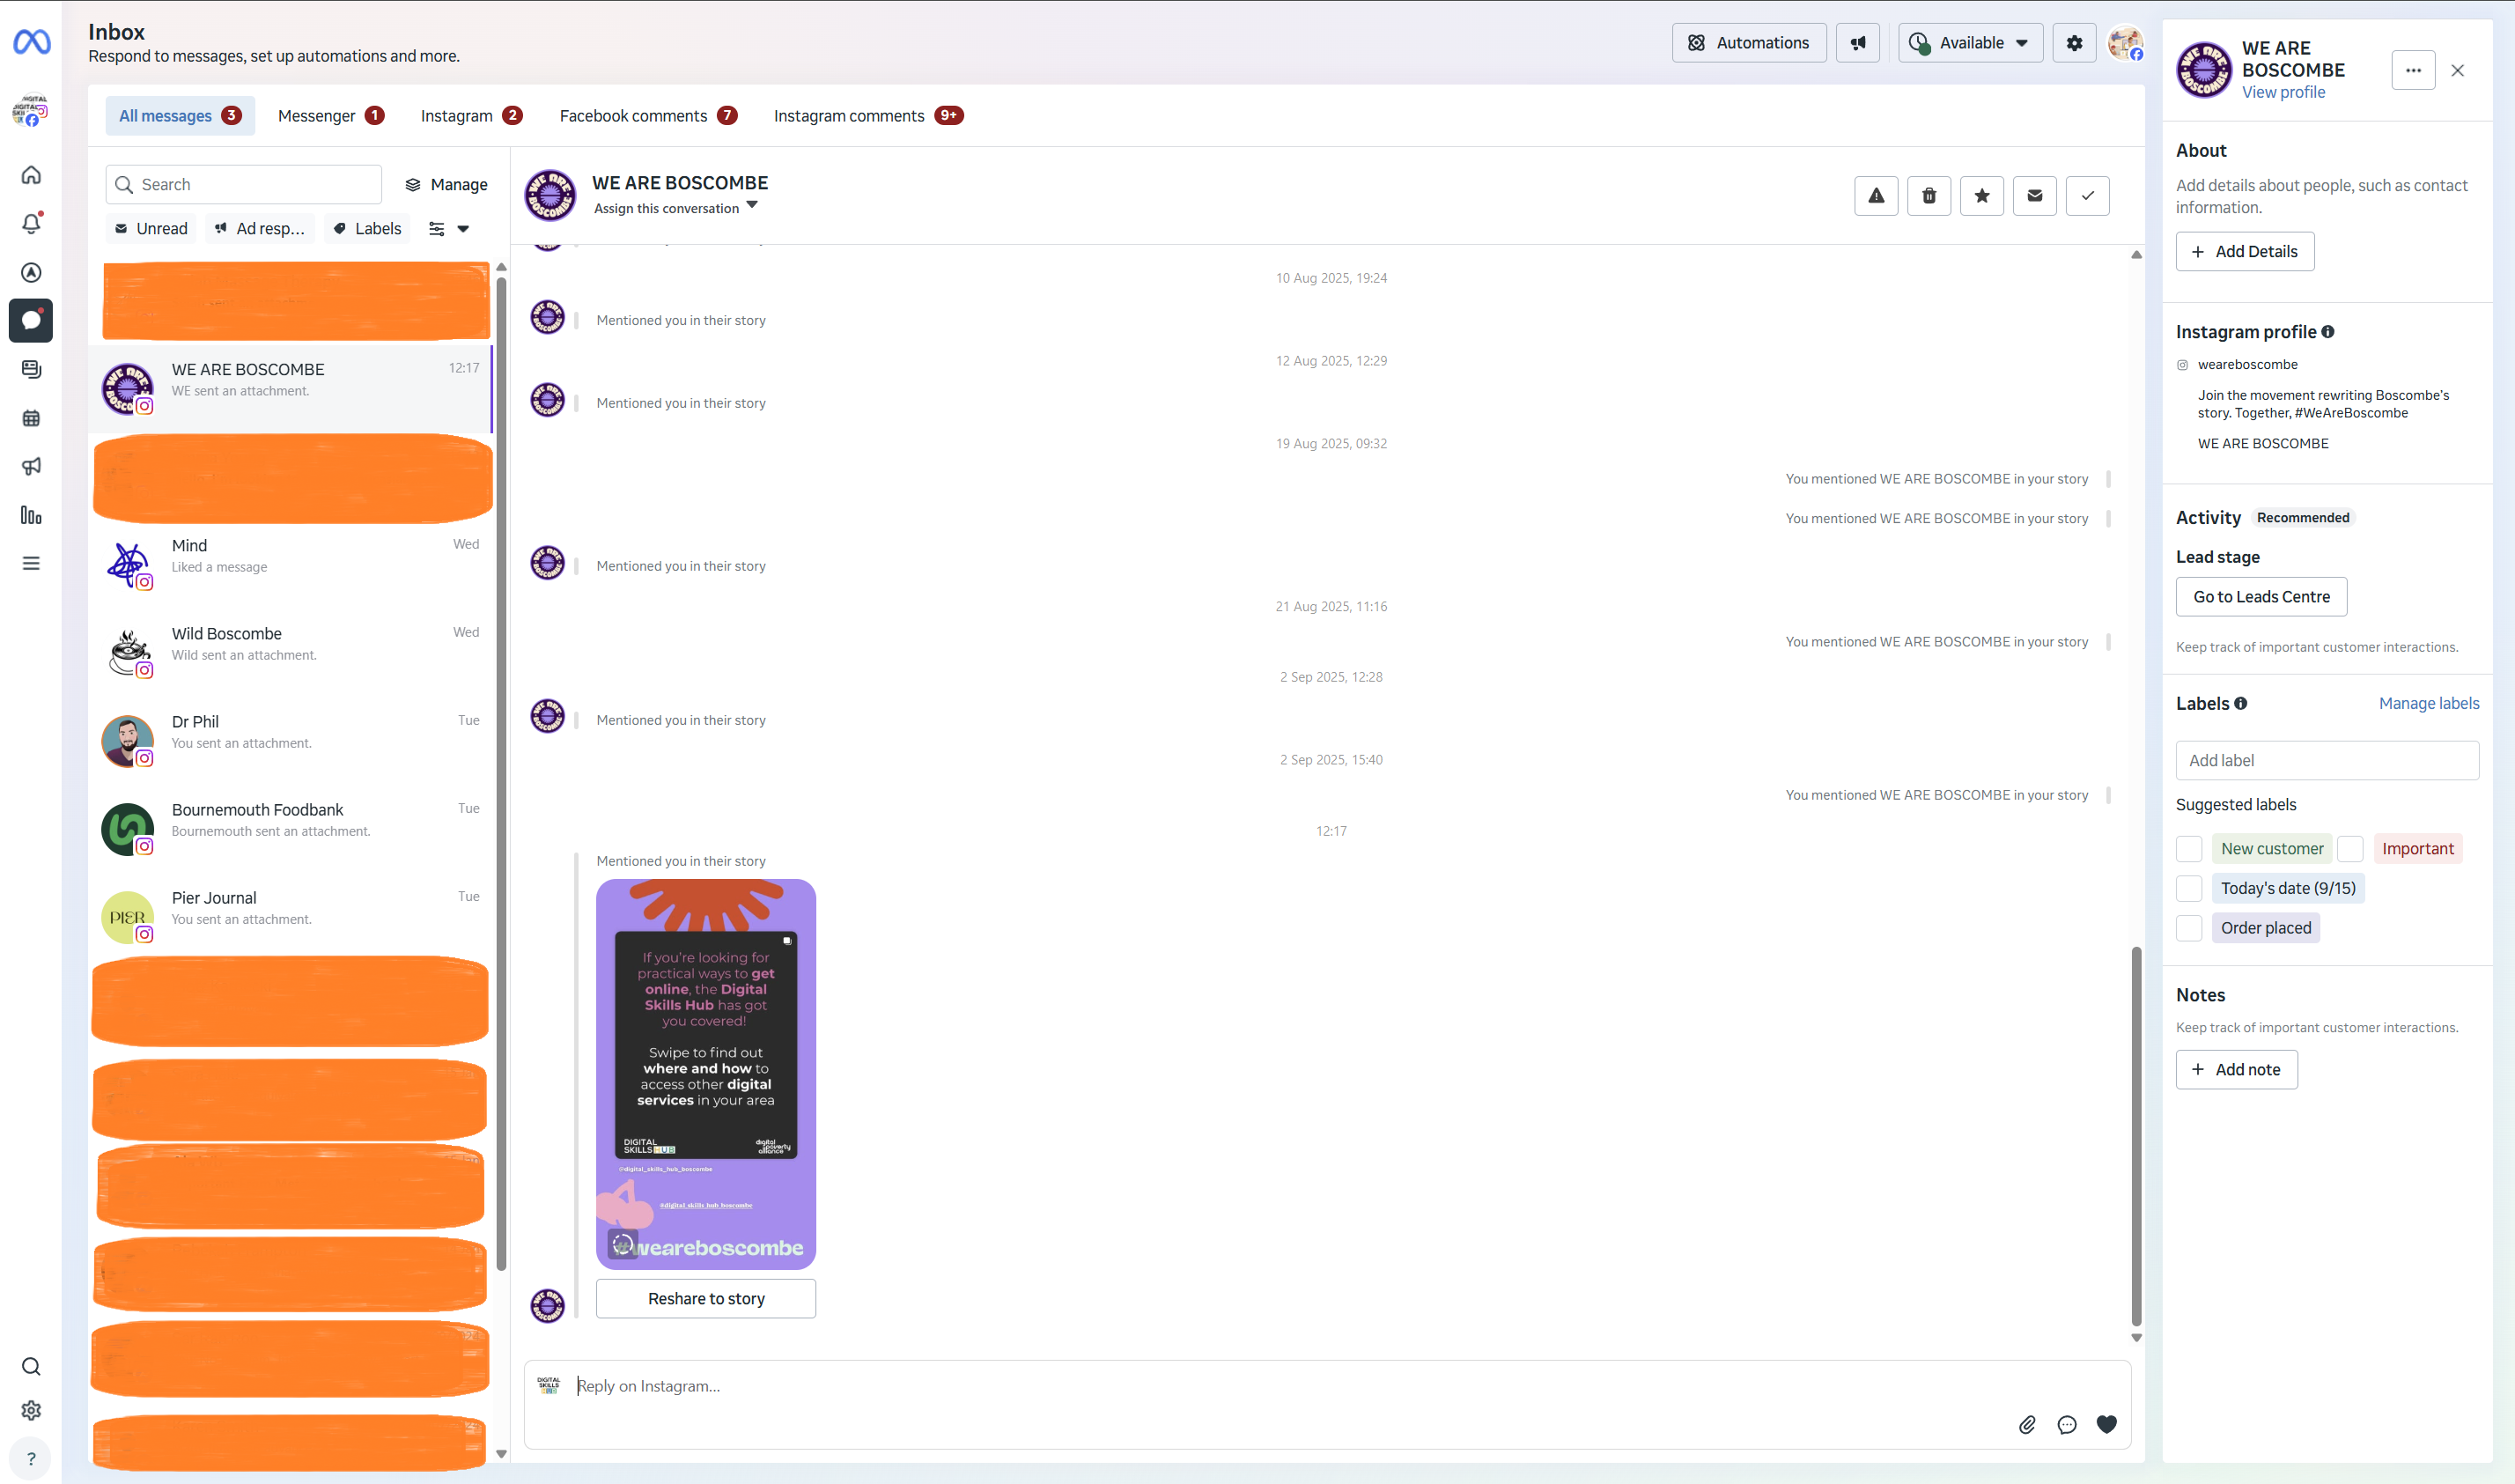The height and width of the screenshot is (1484, 2515).
Task: Open inbox settings gear in top bar
Action: [x=2074, y=43]
